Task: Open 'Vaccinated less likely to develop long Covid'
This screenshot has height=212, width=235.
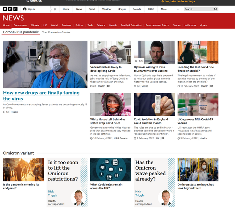Action: point(106,69)
